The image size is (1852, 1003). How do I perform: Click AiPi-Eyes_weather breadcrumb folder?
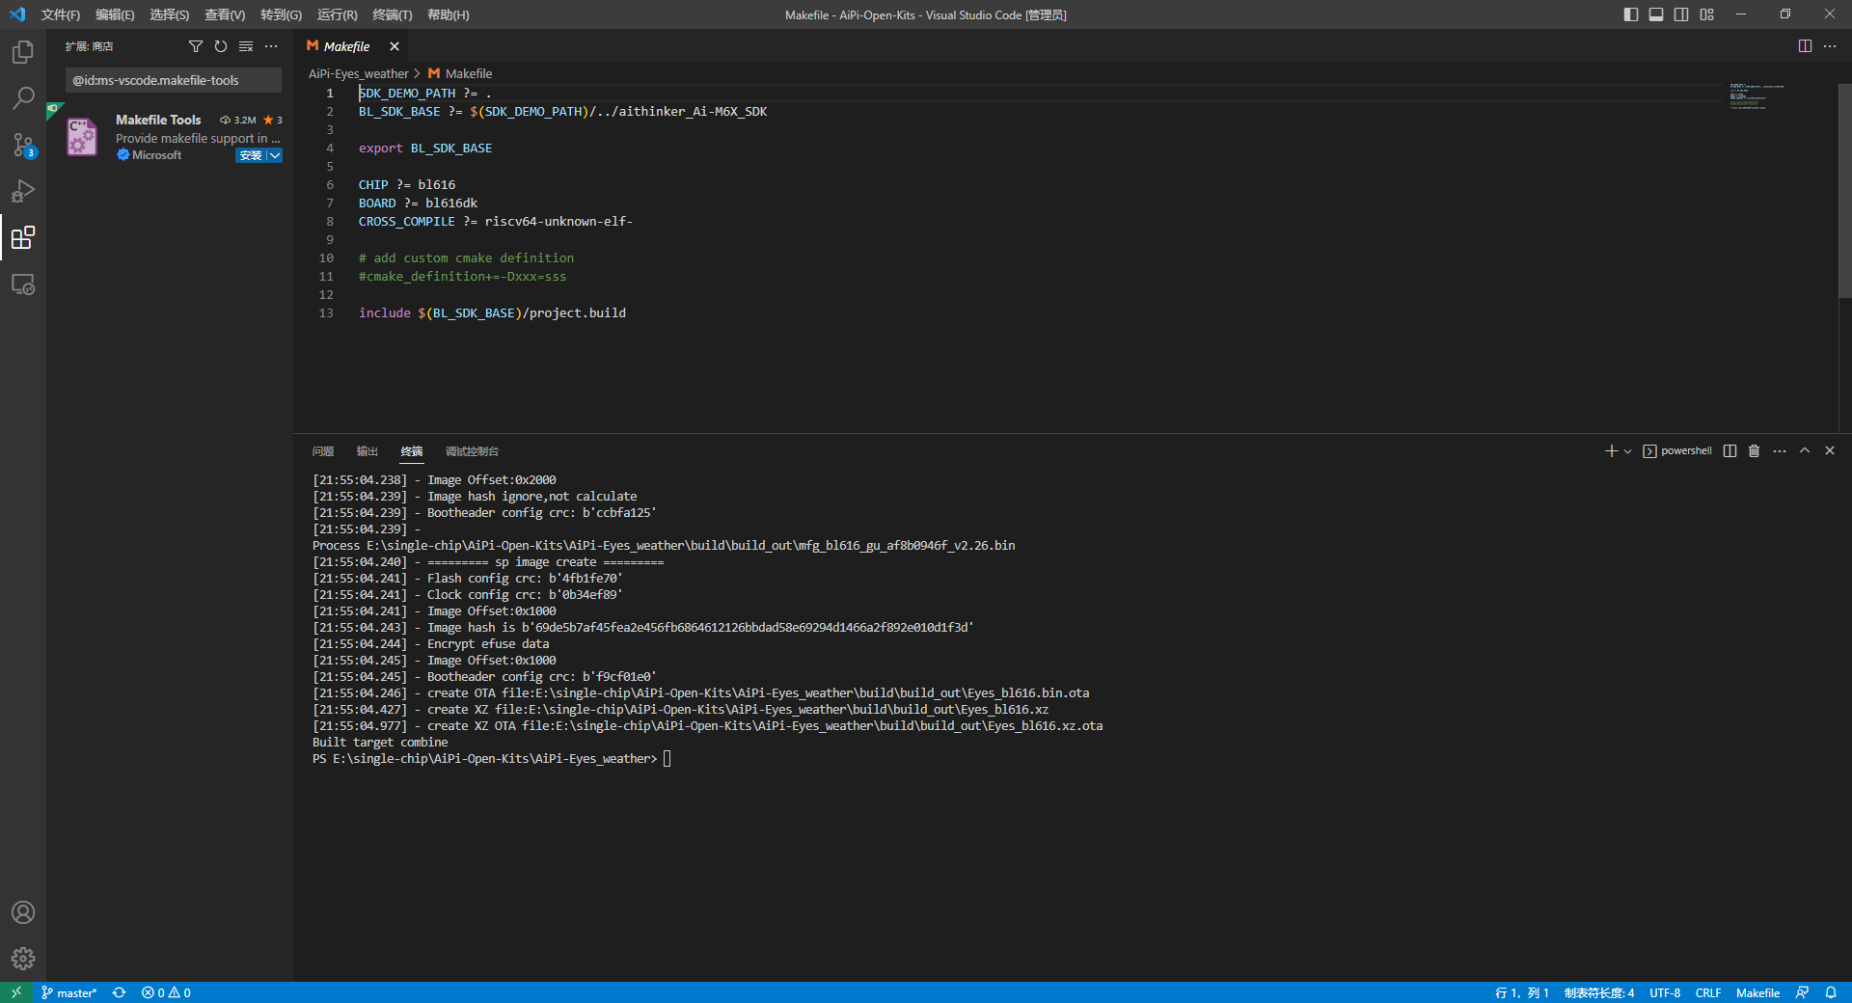click(359, 73)
